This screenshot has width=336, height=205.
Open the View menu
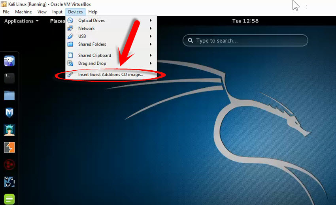click(x=42, y=12)
